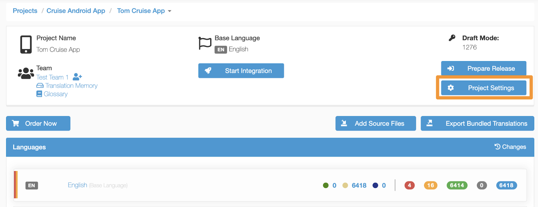
Task: Click the team group icon
Action: 26,73
